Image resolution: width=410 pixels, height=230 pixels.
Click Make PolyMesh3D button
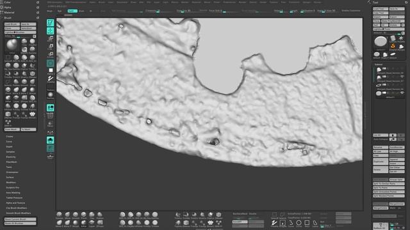click(393, 21)
